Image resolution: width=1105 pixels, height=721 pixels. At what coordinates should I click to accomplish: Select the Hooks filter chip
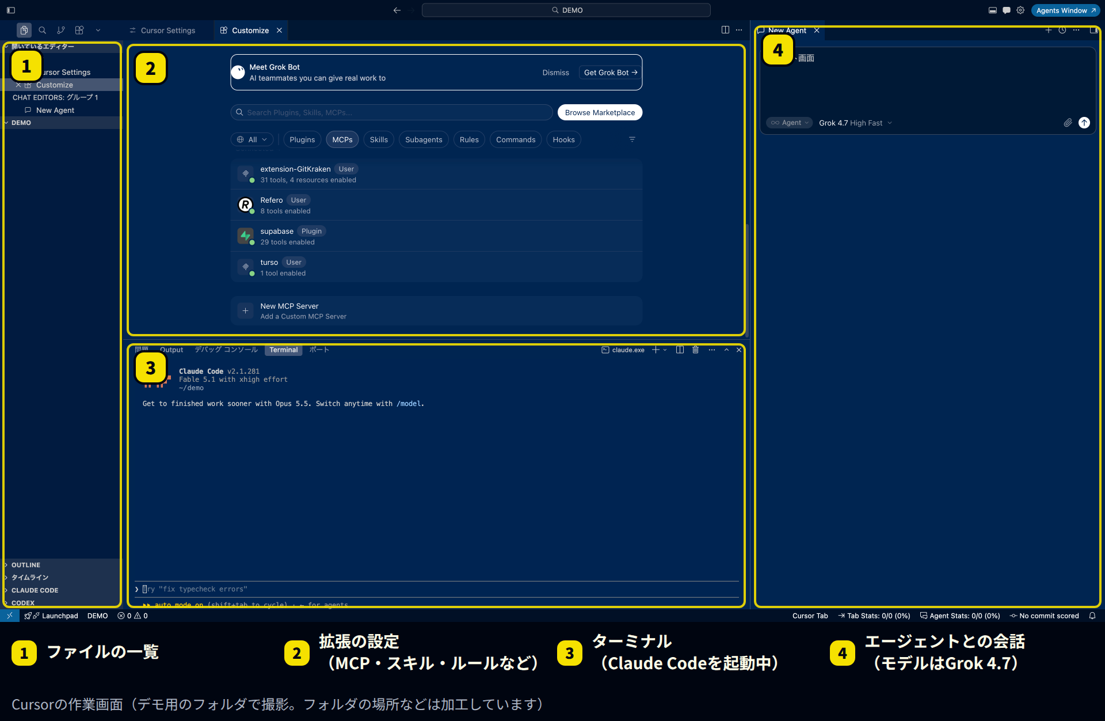(x=564, y=139)
